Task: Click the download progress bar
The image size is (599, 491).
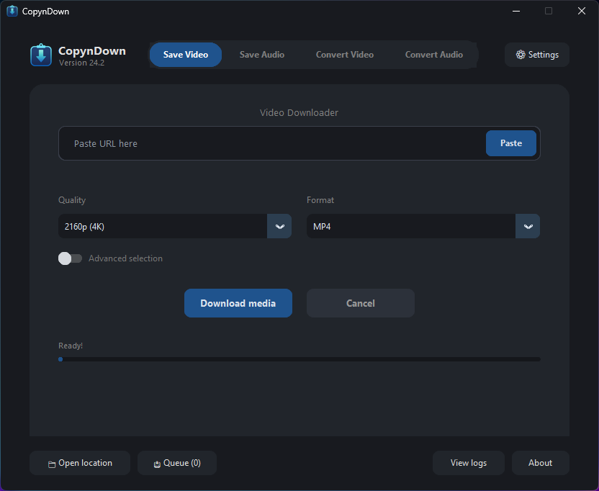Action: 299,359
